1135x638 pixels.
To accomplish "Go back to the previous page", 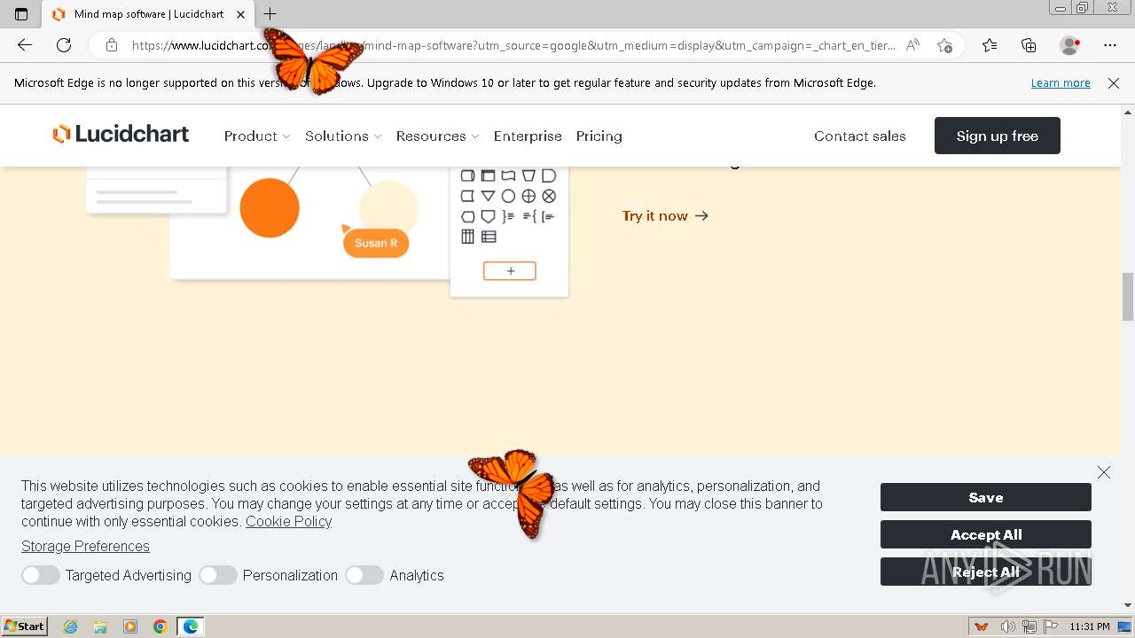I will [25, 45].
